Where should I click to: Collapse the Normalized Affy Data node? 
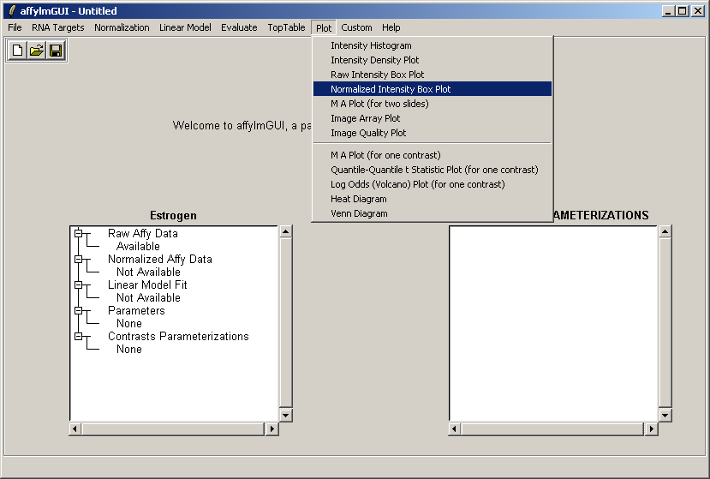pyautogui.click(x=78, y=259)
